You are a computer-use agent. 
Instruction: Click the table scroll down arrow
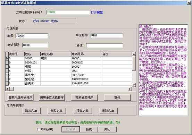134,85
